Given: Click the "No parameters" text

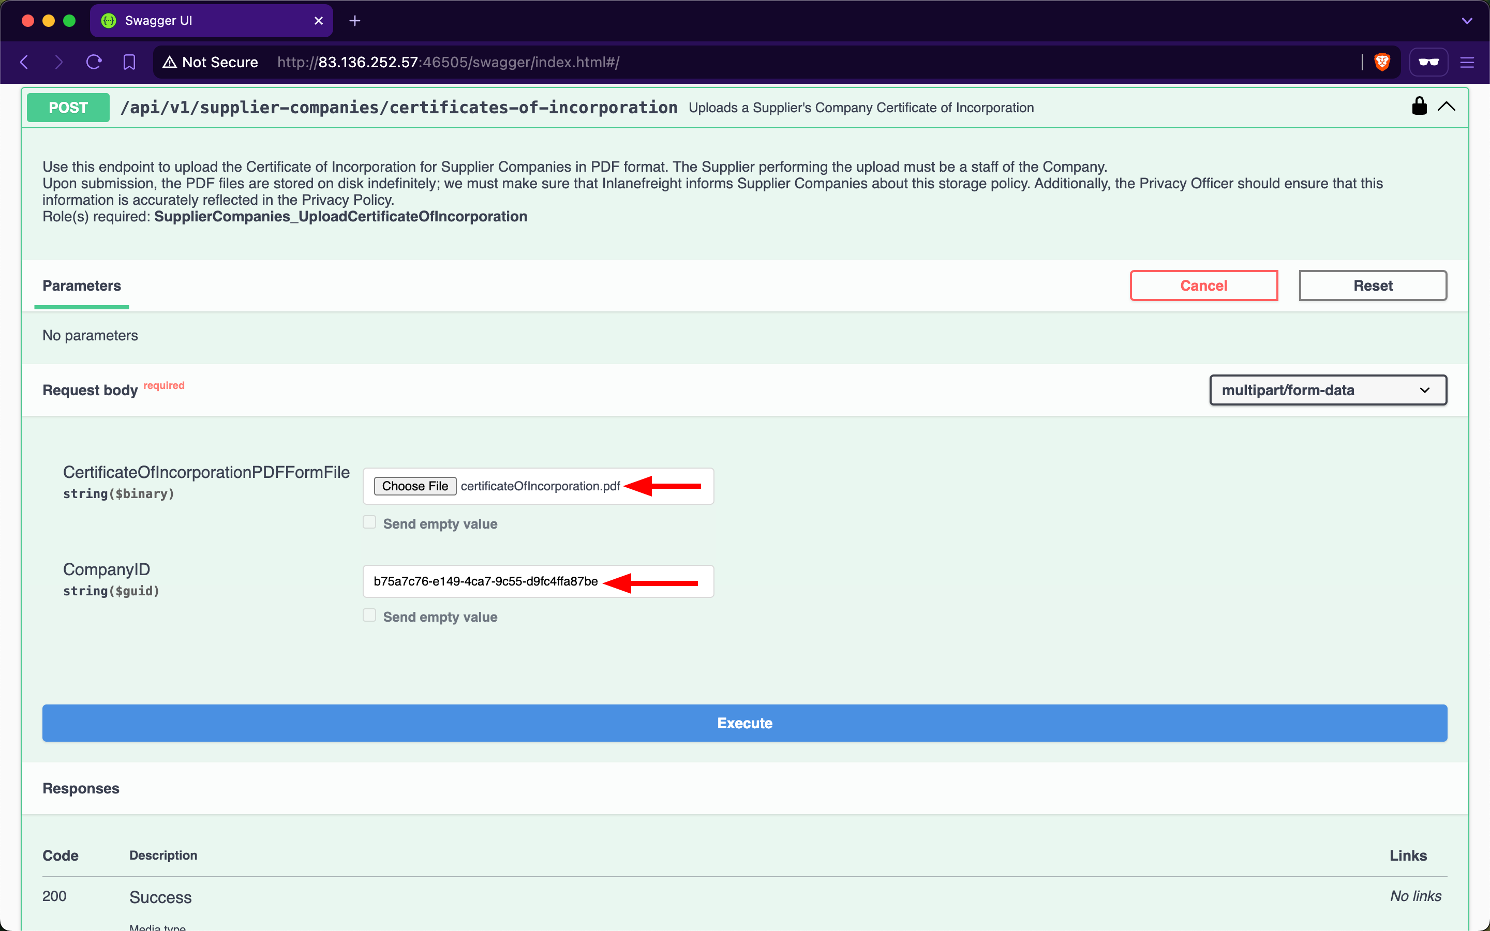Looking at the screenshot, I should (91, 336).
